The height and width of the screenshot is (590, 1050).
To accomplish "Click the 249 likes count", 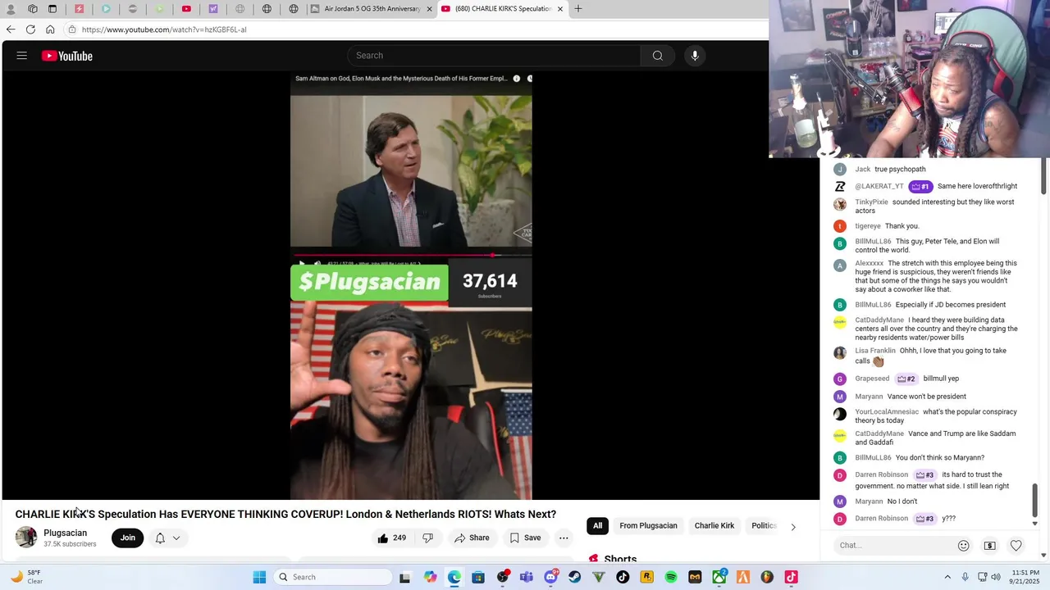I will tap(399, 538).
